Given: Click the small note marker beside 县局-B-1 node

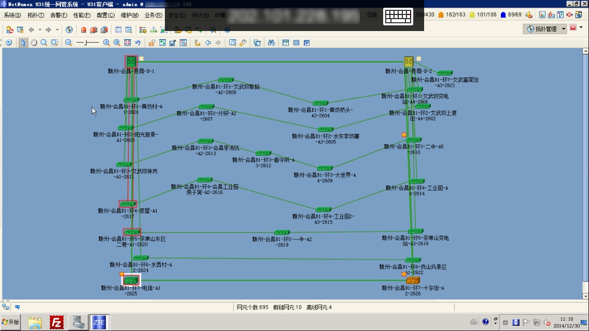Looking at the screenshot, I should coord(141,58).
